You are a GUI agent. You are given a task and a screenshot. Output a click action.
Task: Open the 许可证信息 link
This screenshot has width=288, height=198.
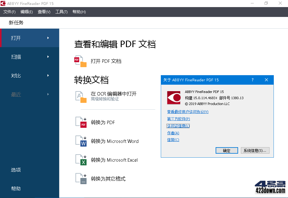coord(178,126)
